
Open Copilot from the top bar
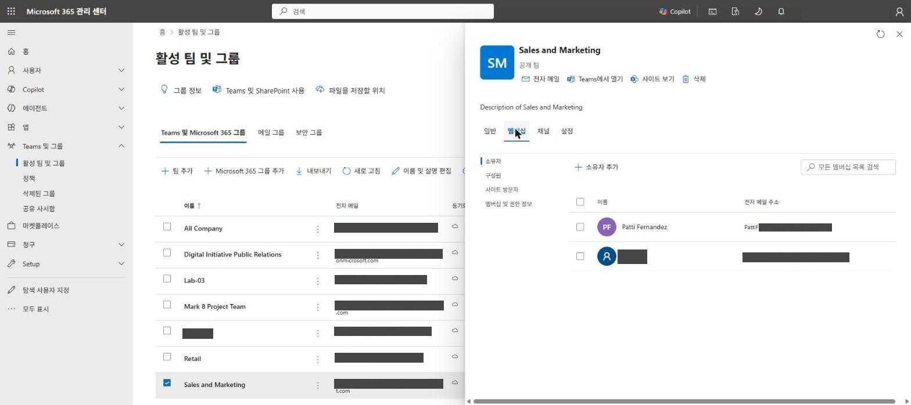[x=675, y=11]
